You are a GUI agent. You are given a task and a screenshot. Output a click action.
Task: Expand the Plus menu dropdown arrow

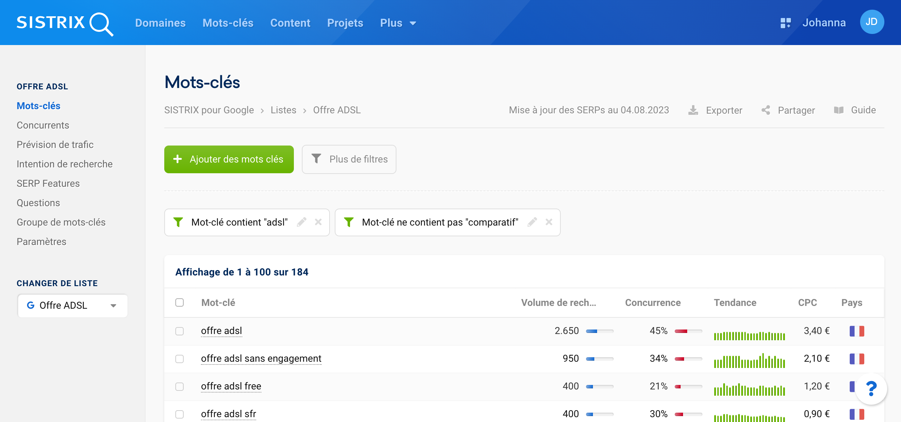413,24
